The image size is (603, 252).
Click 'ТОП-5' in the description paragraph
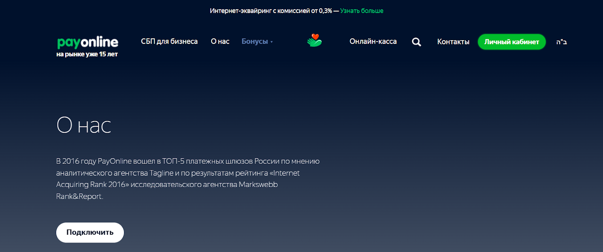pyautogui.click(x=173, y=161)
